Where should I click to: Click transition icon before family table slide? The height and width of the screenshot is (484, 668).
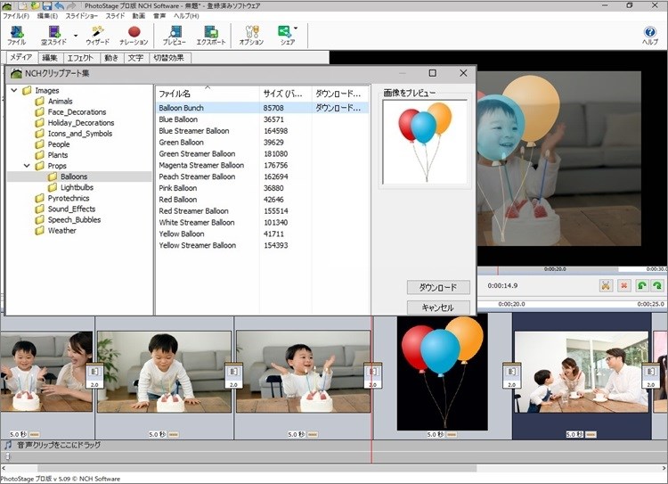tap(511, 375)
